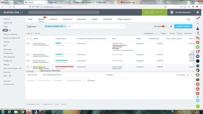Screen dimensions: 203x114
Task: Open the blue 24 icon in right sidebar
Action: [x=198, y=56]
